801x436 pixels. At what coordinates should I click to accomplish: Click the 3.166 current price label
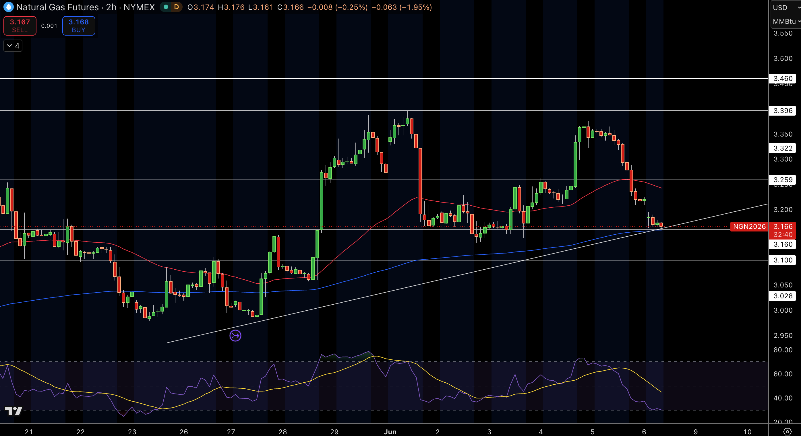point(783,227)
